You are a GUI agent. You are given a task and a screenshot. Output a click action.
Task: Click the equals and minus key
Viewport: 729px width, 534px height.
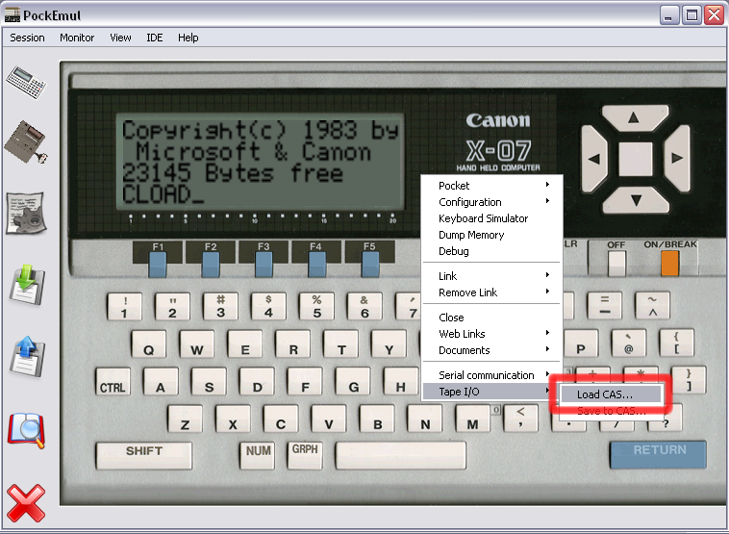pos(604,306)
